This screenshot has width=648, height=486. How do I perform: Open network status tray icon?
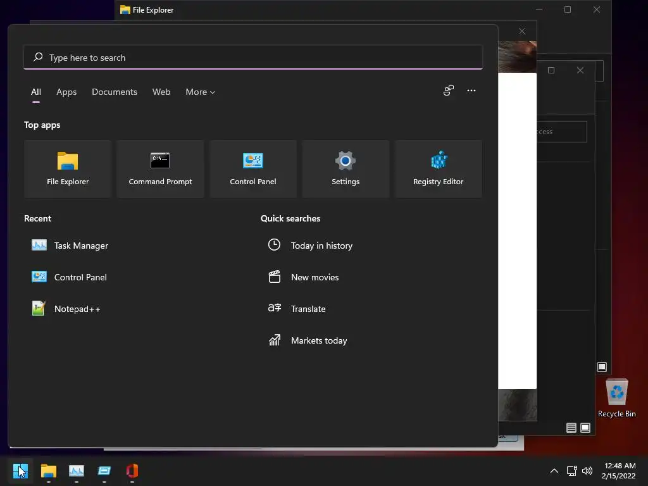pyautogui.click(x=571, y=471)
